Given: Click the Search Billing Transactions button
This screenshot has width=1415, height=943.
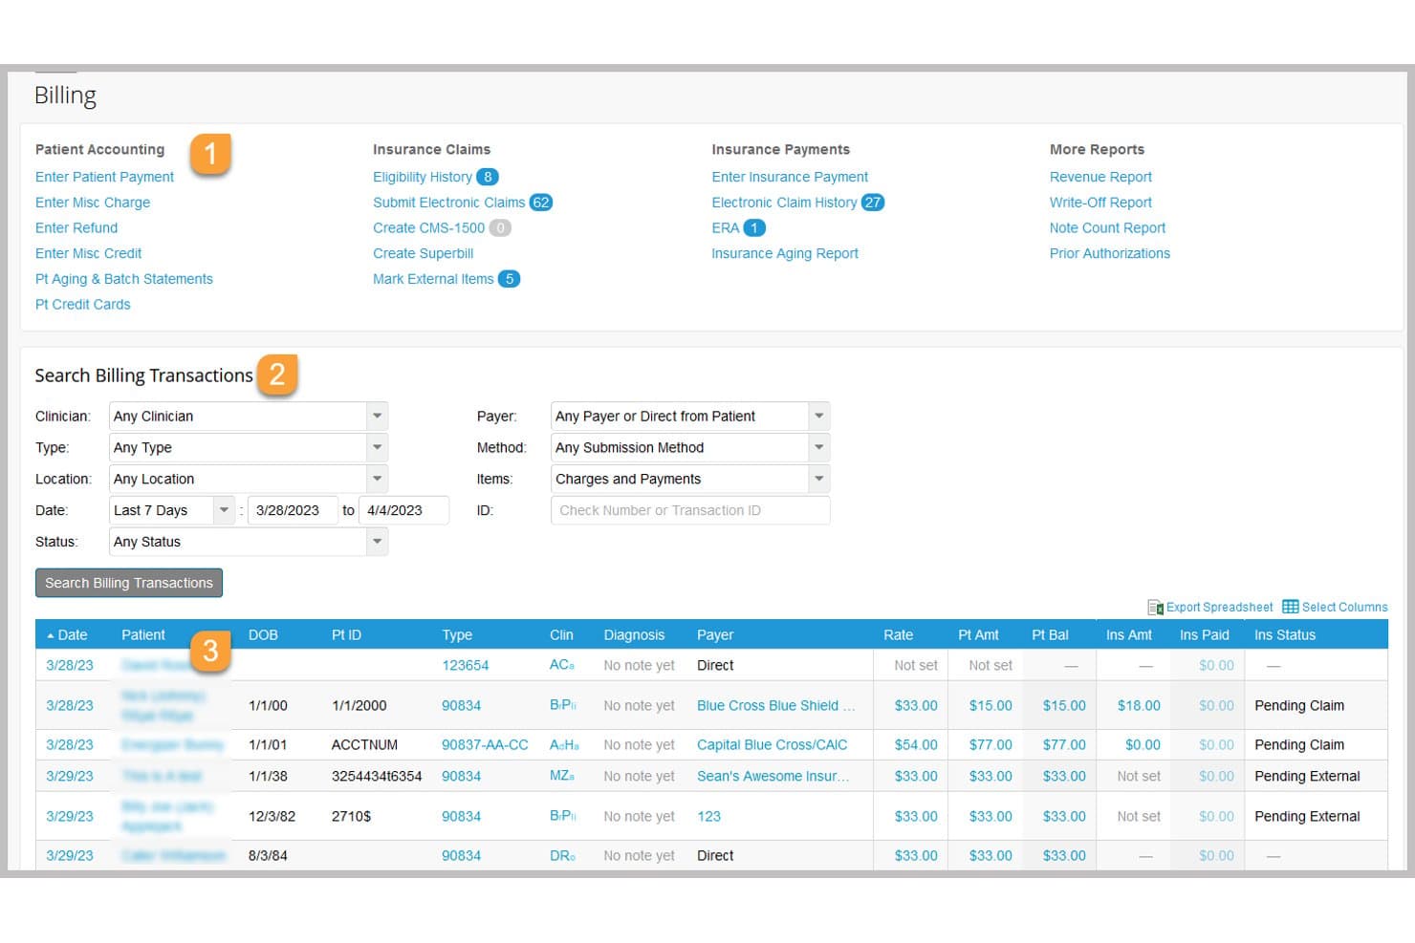Looking at the screenshot, I should click(129, 583).
